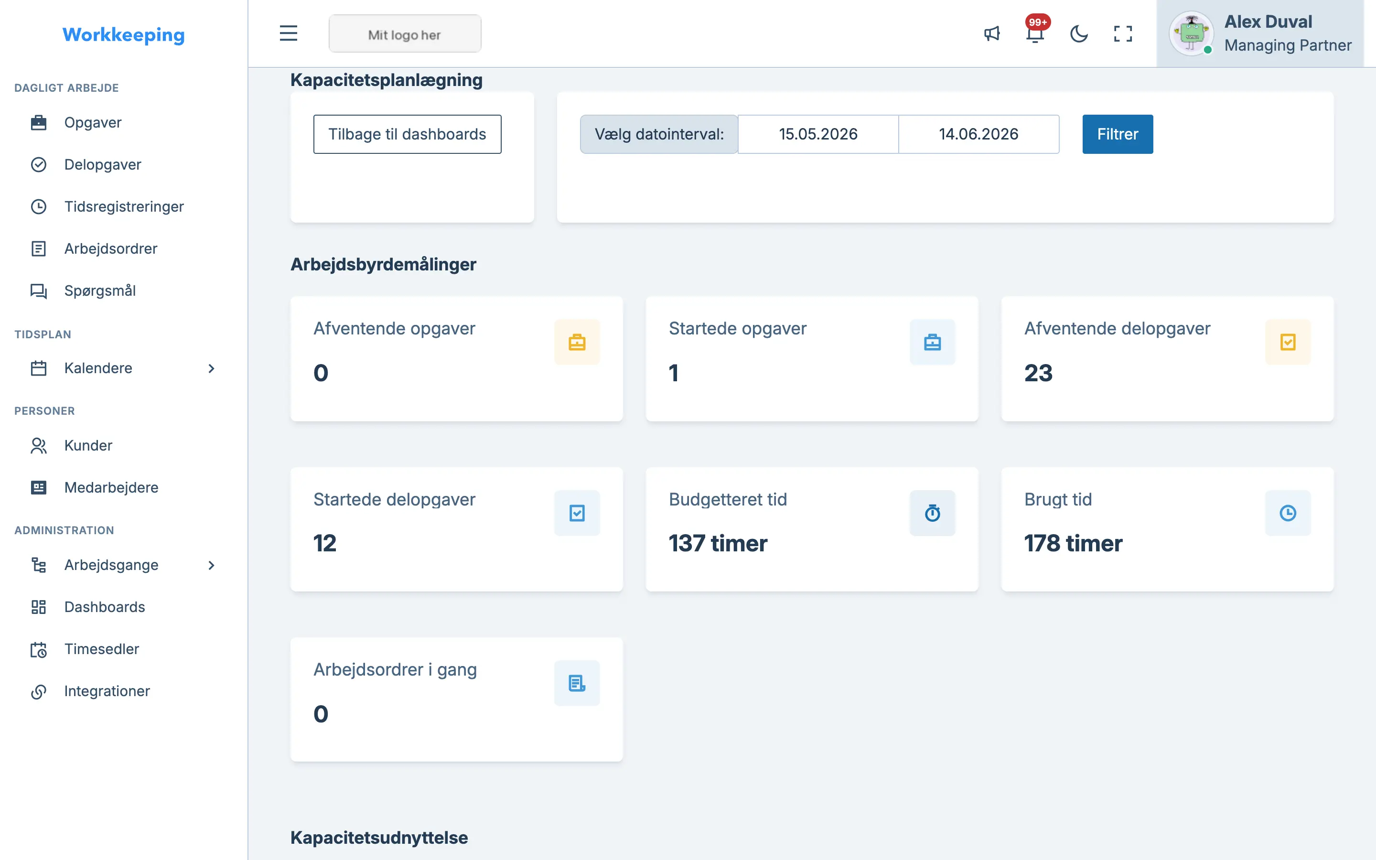Go to Kunder page
This screenshot has width=1376, height=860.
coord(88,445)
